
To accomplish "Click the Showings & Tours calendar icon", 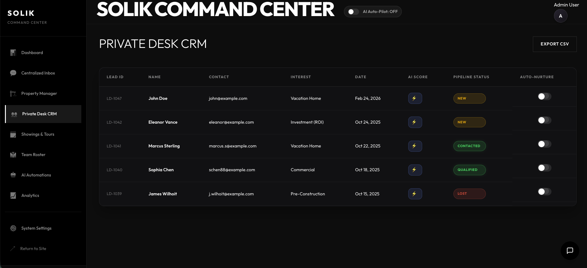I will [x=13, y=134].
